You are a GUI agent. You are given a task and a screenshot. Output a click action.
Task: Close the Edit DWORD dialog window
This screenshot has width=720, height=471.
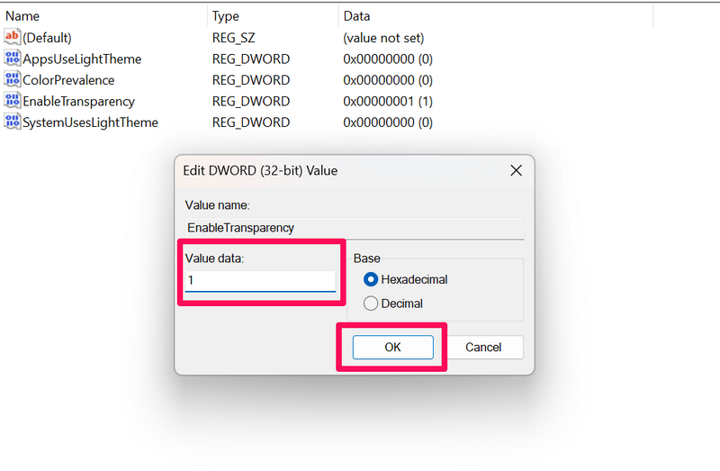coord(516,170)
